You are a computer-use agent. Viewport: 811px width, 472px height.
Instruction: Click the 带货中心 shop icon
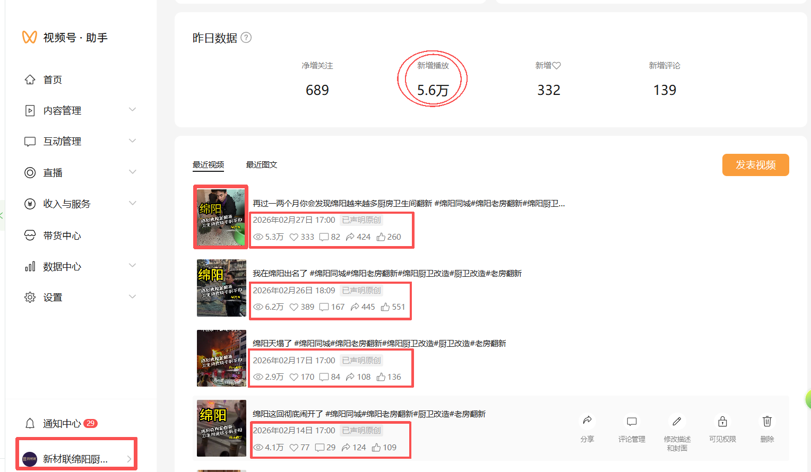click(x=30, y=235)
